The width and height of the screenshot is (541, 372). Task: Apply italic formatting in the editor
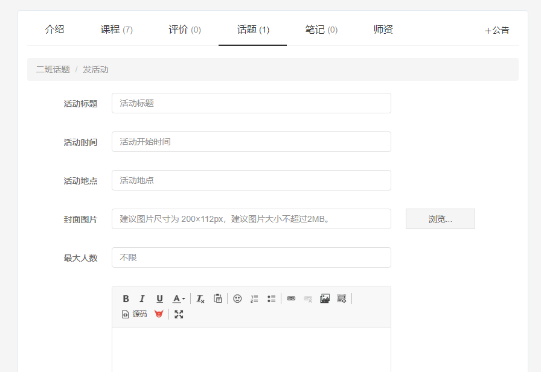click(142, 298)
